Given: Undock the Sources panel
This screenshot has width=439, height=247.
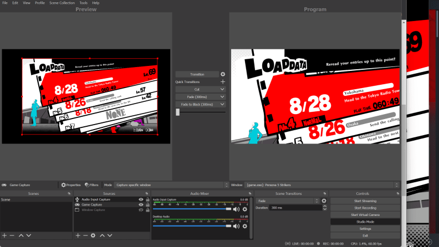Looking at the screenshot, I should click(147, 194).
